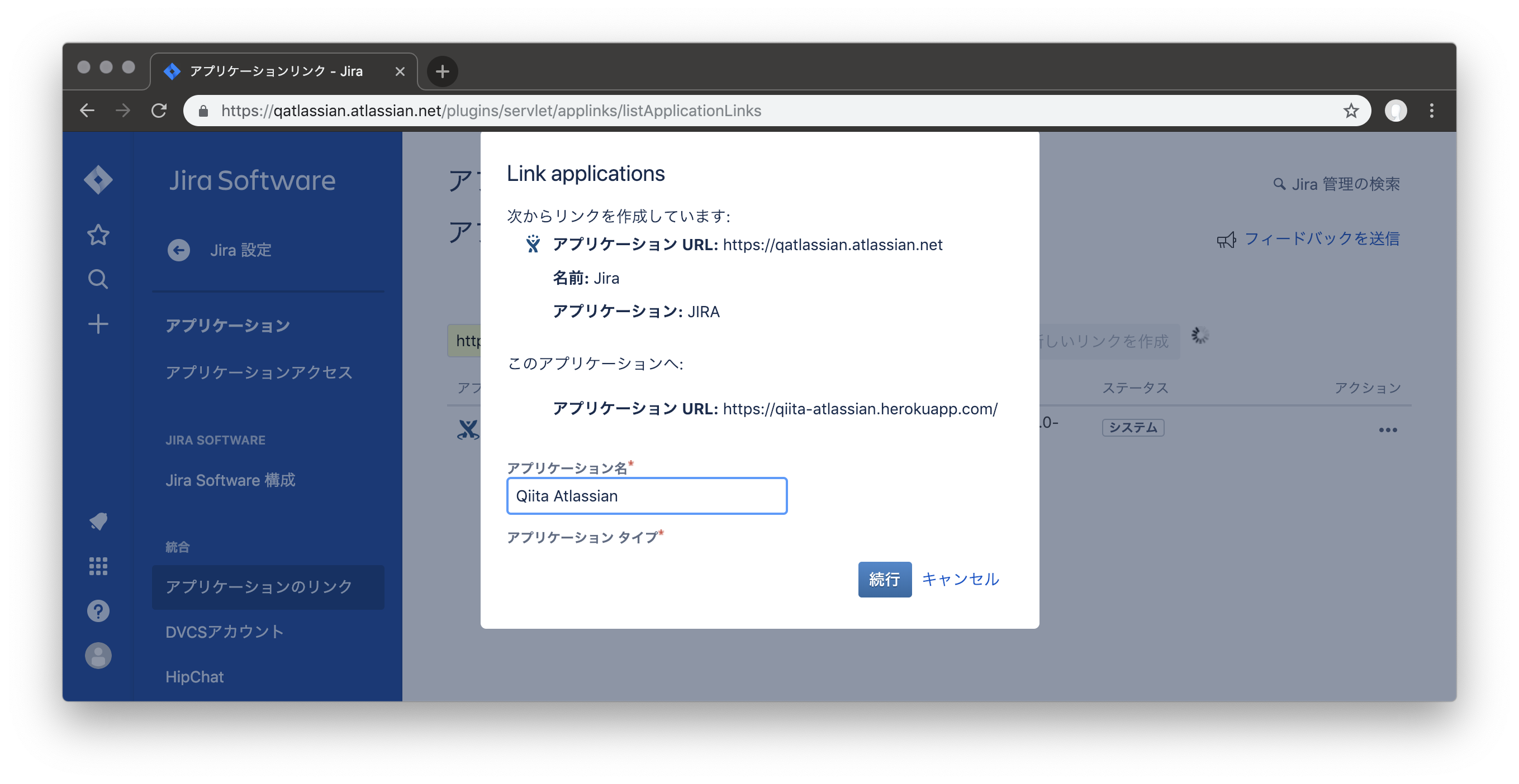Viewport: 1519px width, 784px height.
Task: Bookmark page with the star icon
Action: (1351, 110)
